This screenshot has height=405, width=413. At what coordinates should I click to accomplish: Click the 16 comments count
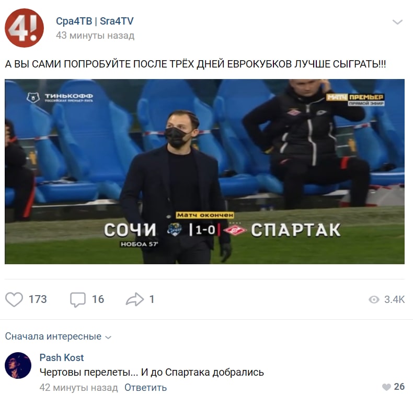pos(98,299)
